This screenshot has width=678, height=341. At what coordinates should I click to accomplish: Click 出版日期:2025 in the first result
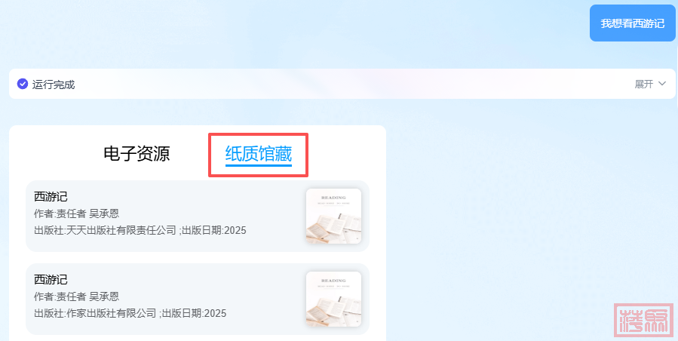214,230
